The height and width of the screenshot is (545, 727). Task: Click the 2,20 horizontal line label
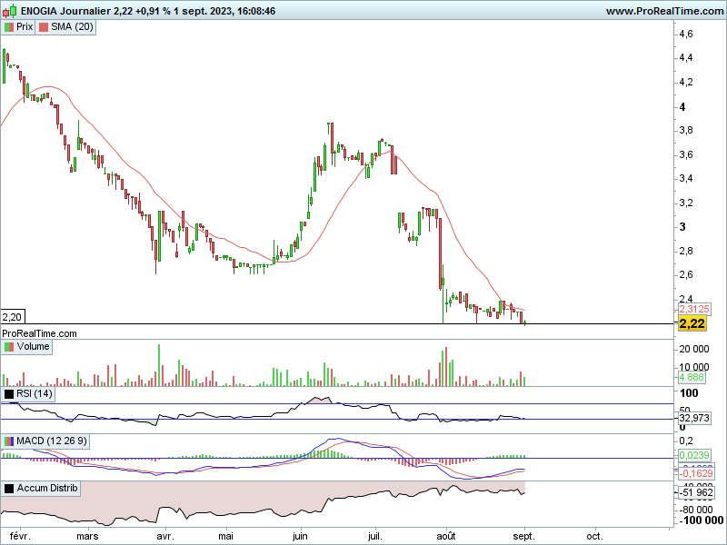12,317
